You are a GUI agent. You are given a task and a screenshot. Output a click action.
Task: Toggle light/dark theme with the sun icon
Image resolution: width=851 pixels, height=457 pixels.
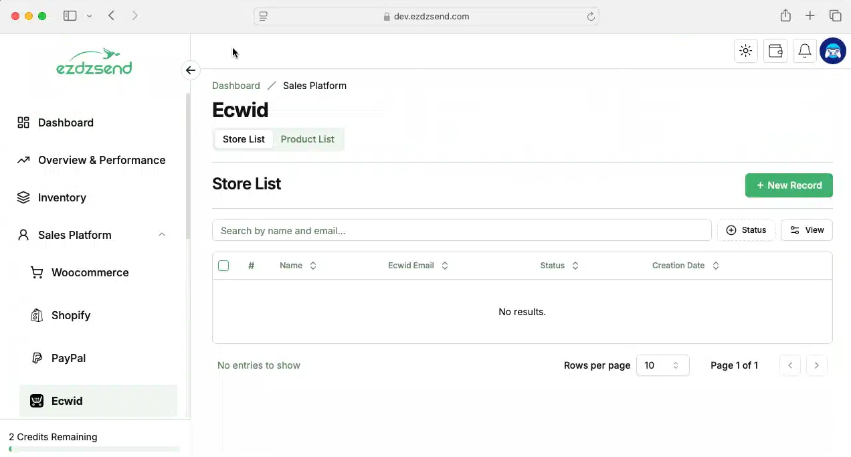(x=745, y=50)
